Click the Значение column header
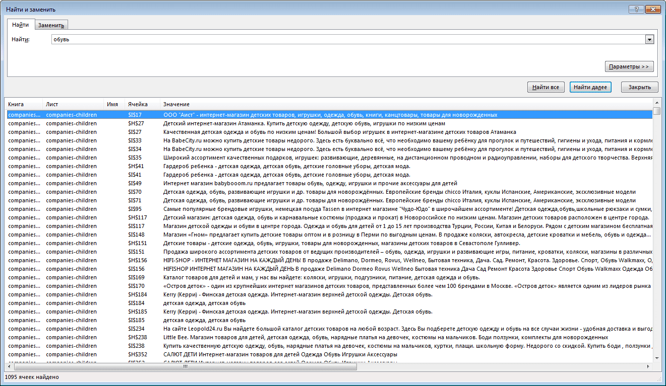This screenshot has height=386, width=666. [406, 104]
